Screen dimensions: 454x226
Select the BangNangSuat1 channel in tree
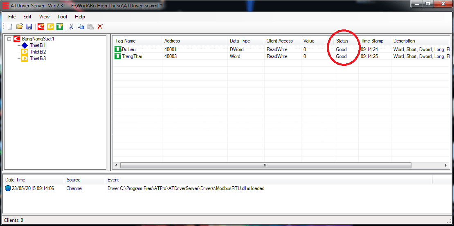pos(38,38)
